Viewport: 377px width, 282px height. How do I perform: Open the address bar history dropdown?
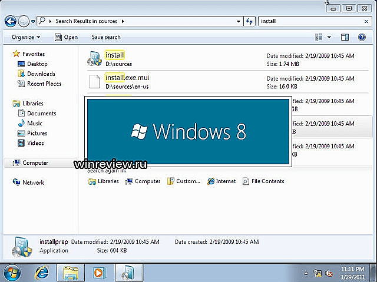click(239, 21)
